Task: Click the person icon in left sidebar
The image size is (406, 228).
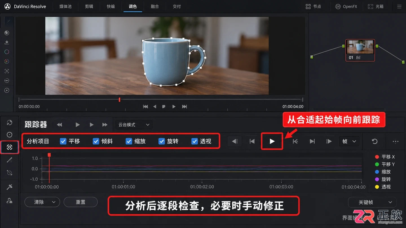Action: [10, 200]
